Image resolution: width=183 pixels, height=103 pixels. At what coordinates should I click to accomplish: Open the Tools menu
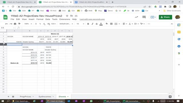pyautogui.click(x=55, y=19)
